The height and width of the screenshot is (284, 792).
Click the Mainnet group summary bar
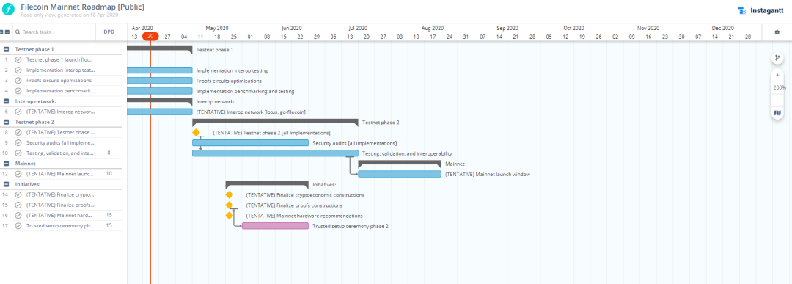[400, 163]
